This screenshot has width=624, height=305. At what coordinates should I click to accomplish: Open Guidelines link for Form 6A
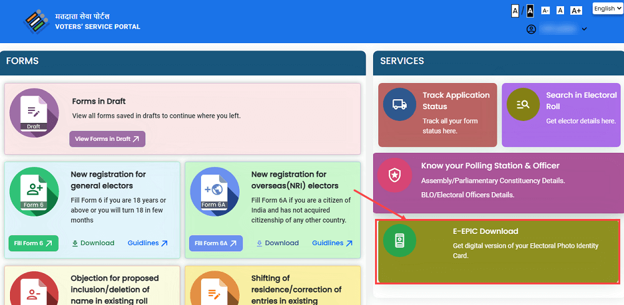click(333, 243)
